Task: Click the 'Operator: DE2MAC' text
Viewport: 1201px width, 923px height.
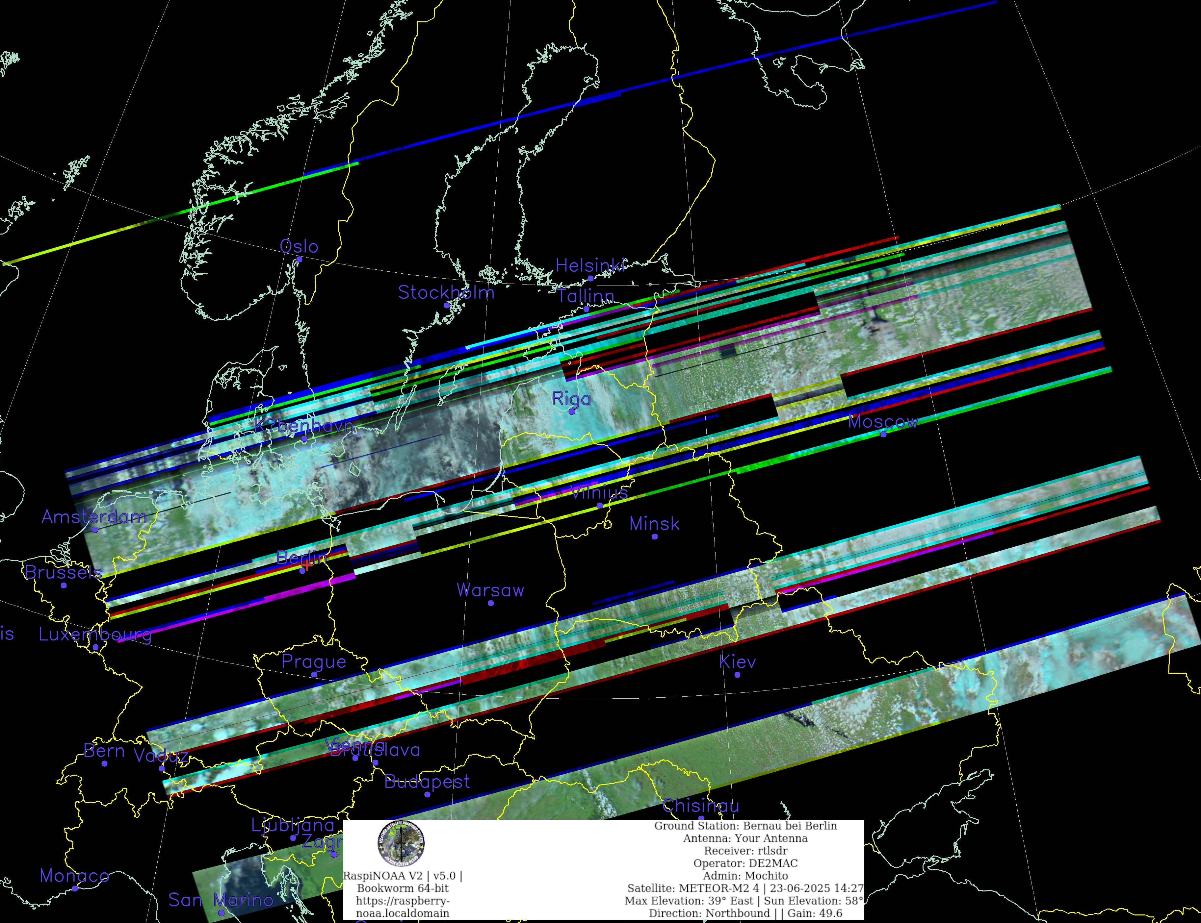Action: [x=745, y=863]
